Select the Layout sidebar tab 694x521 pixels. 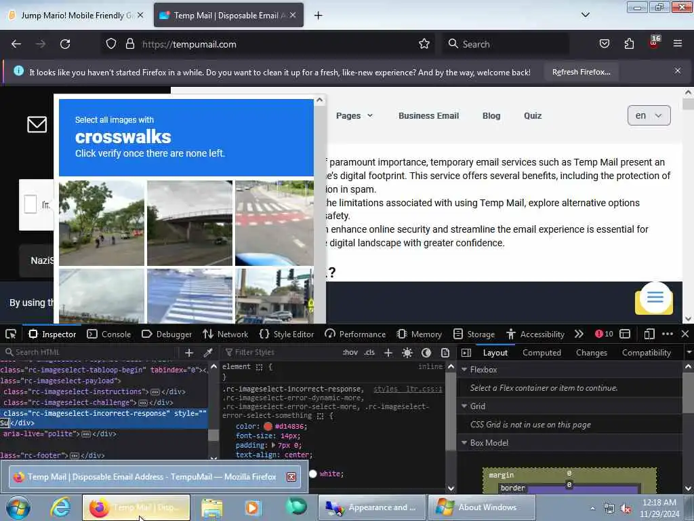[495, 353]
